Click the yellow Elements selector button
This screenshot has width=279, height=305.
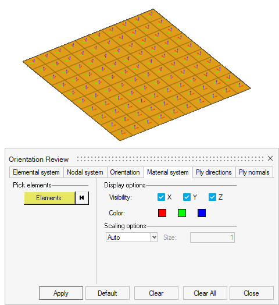coord(49,198)
